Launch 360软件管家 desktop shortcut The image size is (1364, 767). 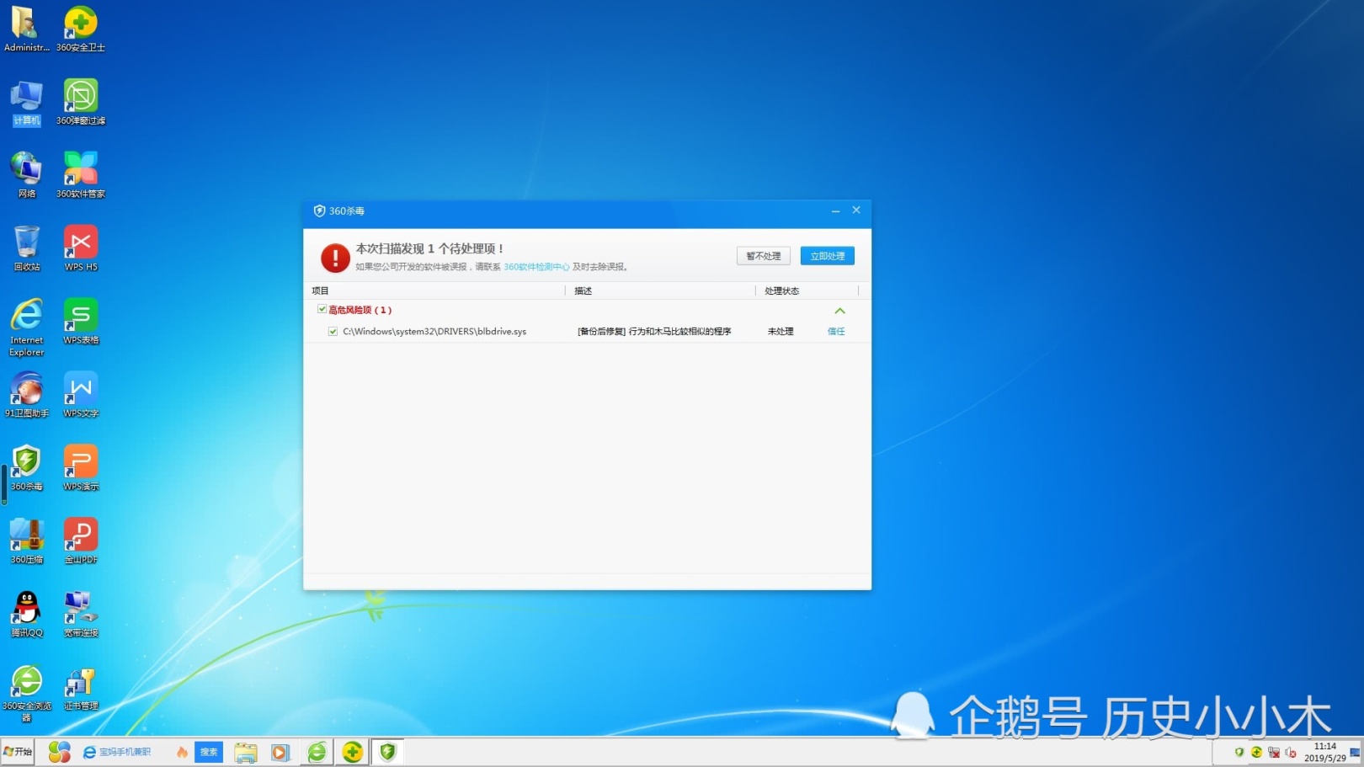point(81,175)
